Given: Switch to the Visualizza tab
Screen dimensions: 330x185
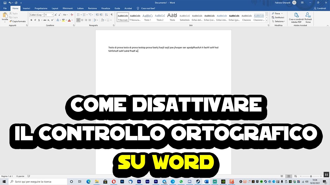Looking at the screenshot, I should 106,8.
